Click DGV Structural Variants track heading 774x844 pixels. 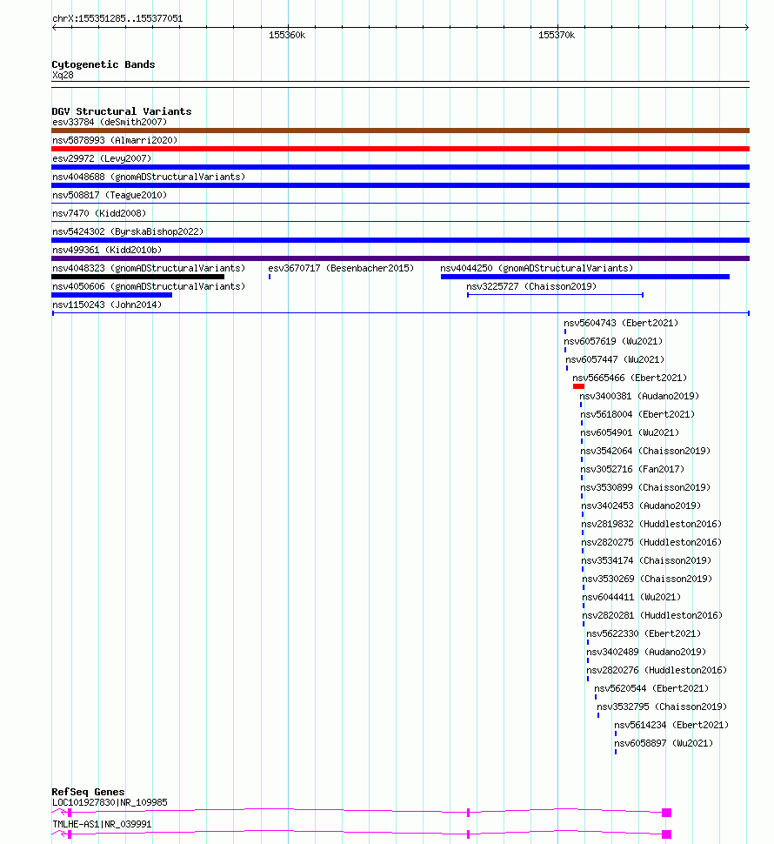point(122,111)
